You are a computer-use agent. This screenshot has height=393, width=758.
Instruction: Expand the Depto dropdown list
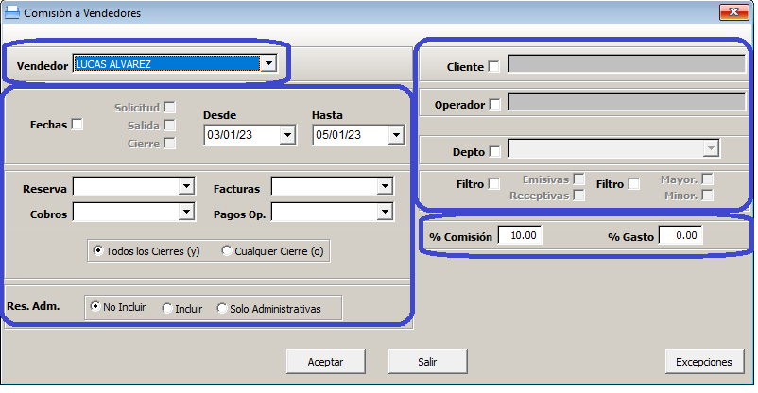711,149
